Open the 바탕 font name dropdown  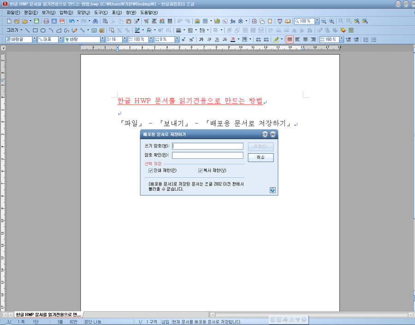pyautogui.click(x=102, y=40)
